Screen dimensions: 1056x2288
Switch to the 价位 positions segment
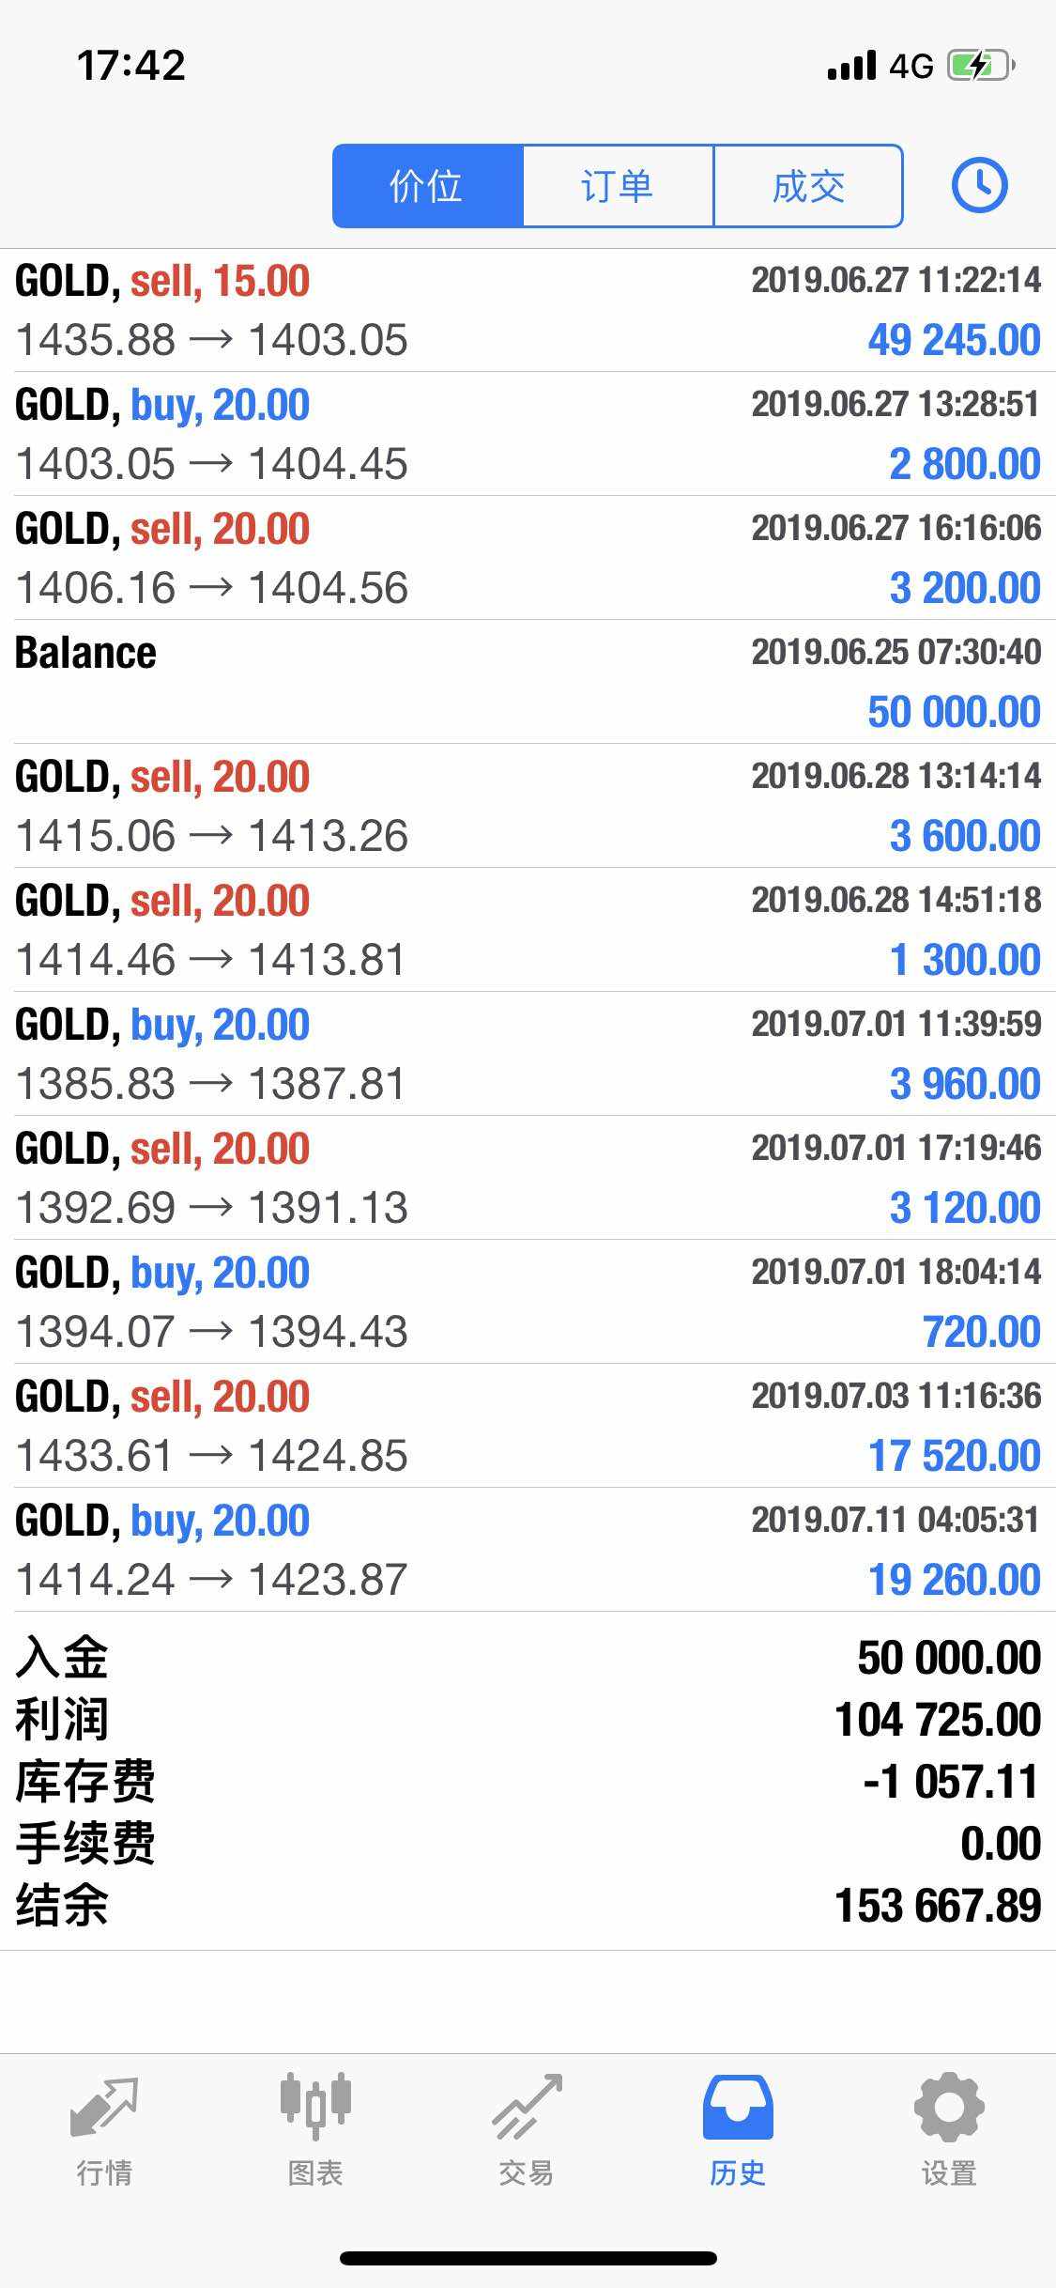click(427, 186)
